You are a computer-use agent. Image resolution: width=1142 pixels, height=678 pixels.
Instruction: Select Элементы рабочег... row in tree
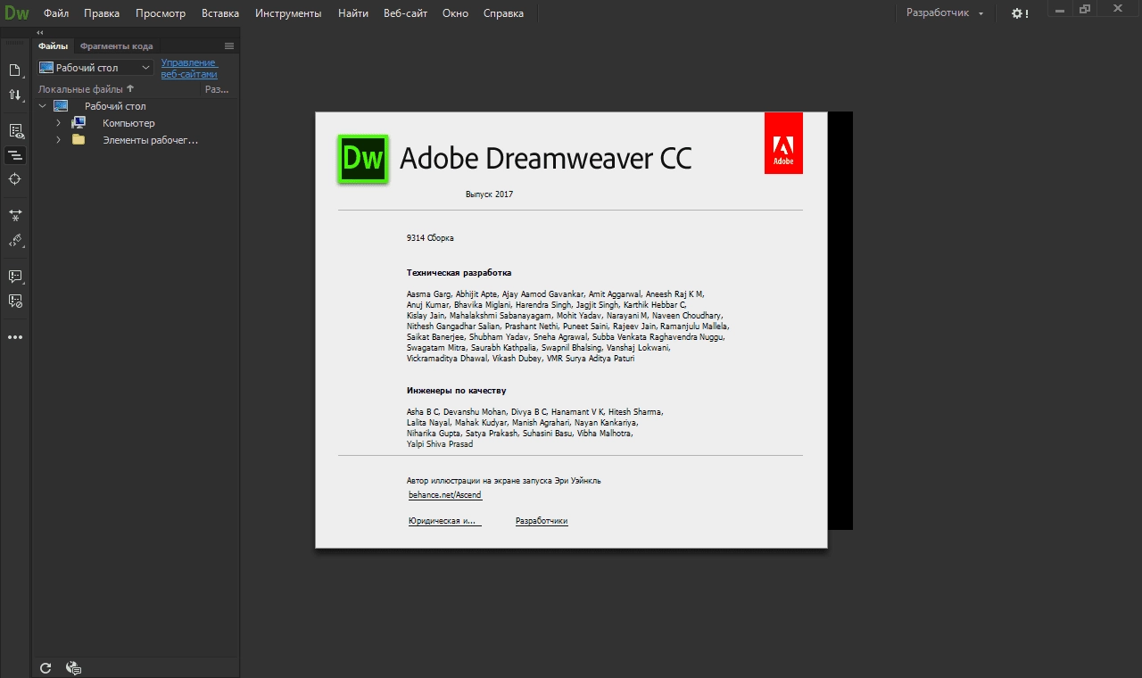point(150,140)
